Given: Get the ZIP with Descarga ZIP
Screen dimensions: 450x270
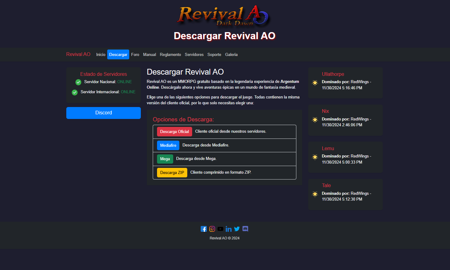Looking at the screenshot, I should click(172, 172).
